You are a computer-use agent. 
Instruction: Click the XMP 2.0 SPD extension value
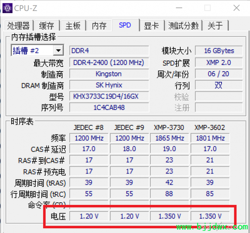coord(219,62)
